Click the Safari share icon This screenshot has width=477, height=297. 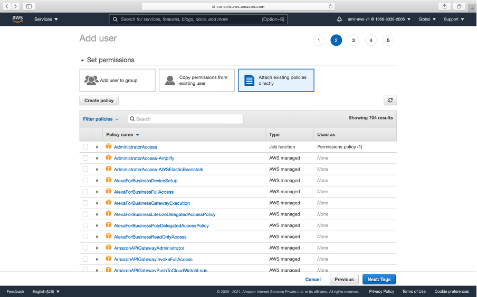coord(444,6)
